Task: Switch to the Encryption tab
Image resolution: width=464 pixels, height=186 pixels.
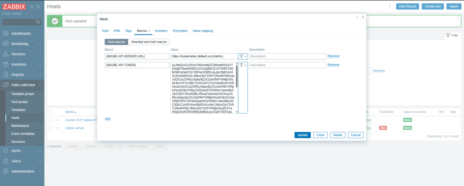Action: coord(180,31)
